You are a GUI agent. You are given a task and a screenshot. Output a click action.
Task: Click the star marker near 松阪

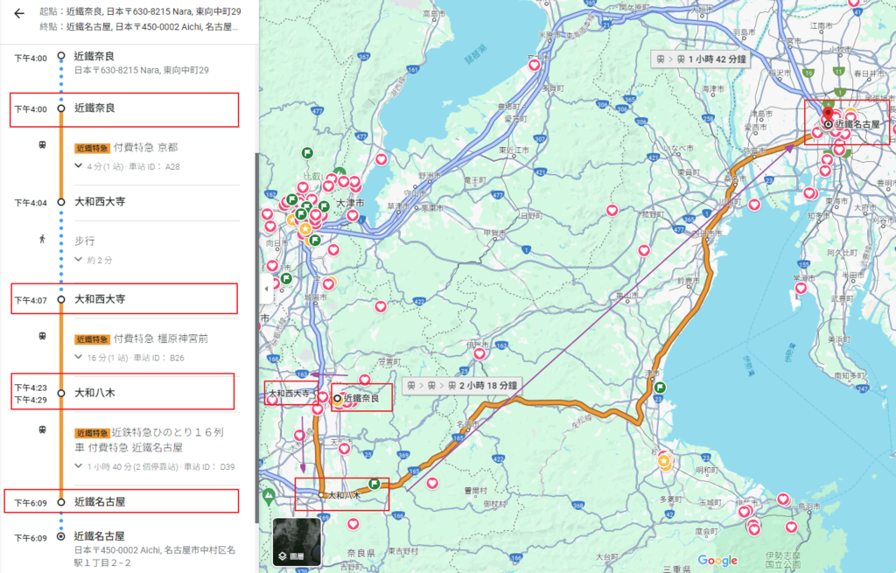pos(663,460)
